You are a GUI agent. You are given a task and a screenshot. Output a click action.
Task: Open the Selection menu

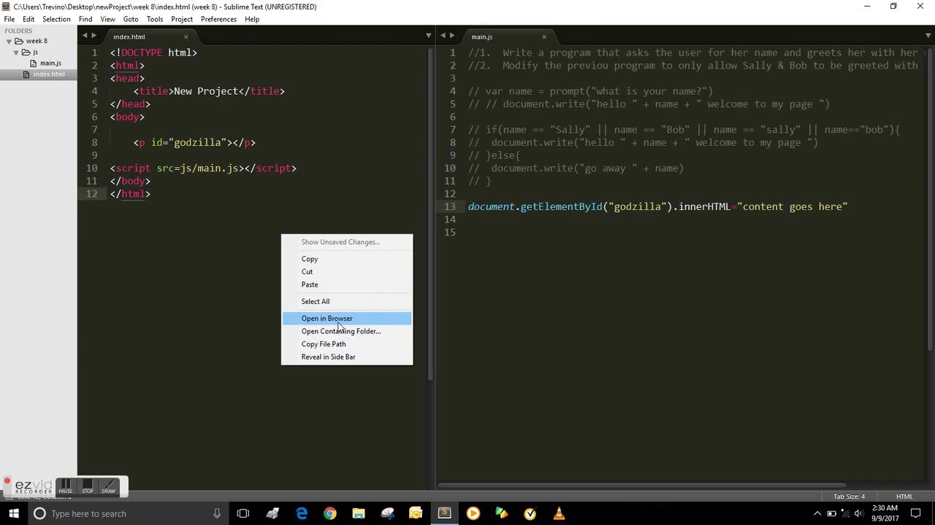click(56, 19)
